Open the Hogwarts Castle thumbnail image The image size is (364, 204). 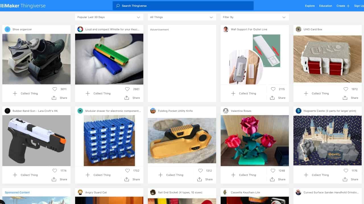(327, 140)
